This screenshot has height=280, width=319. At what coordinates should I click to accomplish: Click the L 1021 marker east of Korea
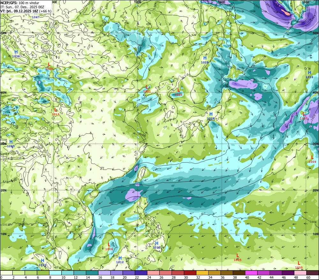point(179,92)
